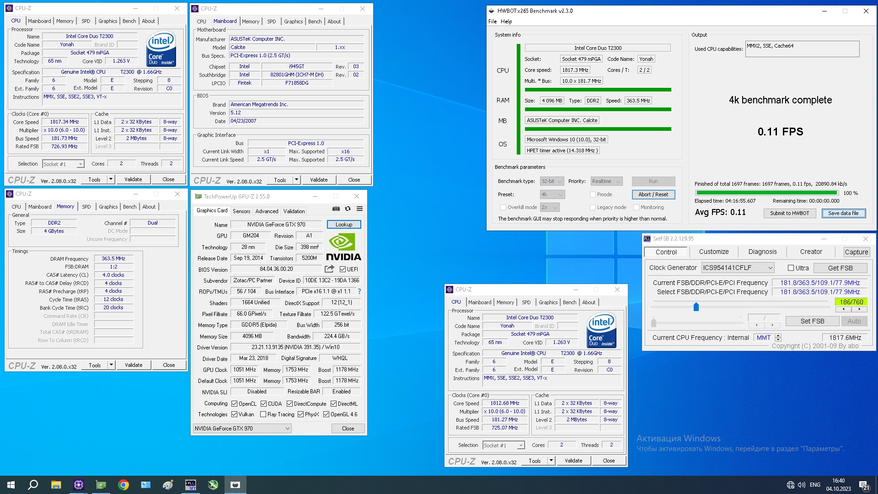
Task: Open the Socket #1 selection in bottom-right CPU-Z
Action: click(x=503, y=445)
